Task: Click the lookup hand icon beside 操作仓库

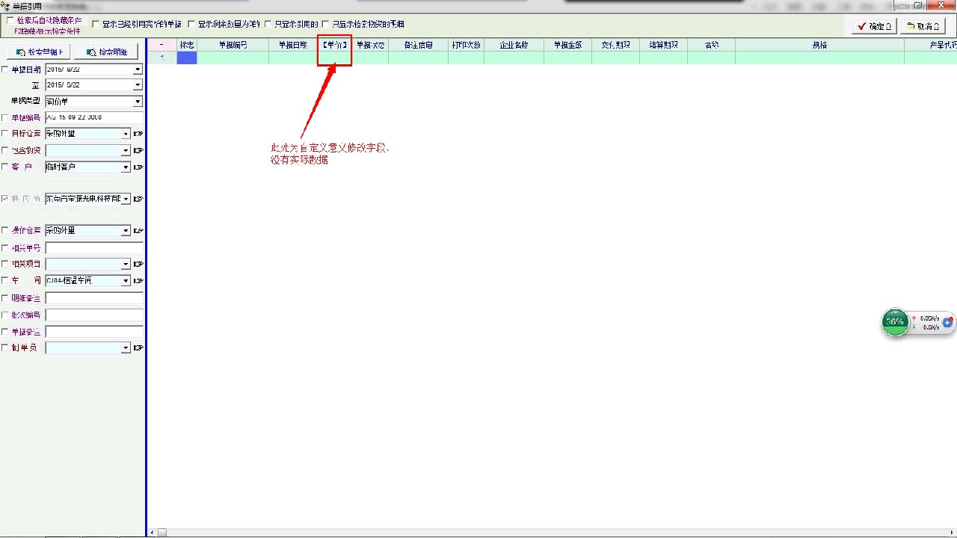Action: pyautogui.click(x=138, y=231)
